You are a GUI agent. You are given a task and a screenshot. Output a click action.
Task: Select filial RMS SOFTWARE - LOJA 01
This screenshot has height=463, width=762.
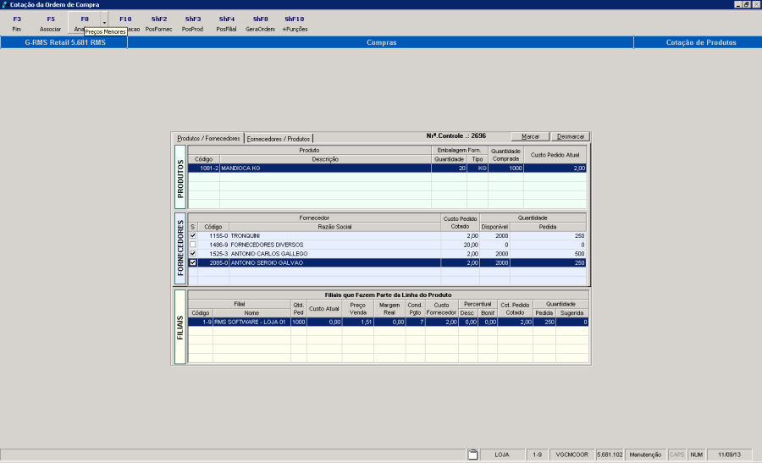250,322
